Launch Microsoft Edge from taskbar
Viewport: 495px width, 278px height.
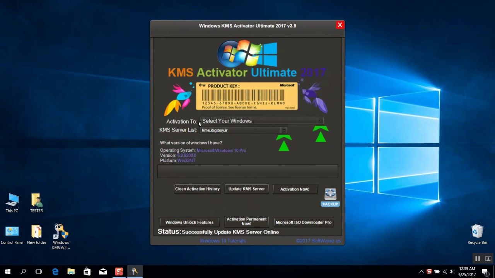pos(55,271)
